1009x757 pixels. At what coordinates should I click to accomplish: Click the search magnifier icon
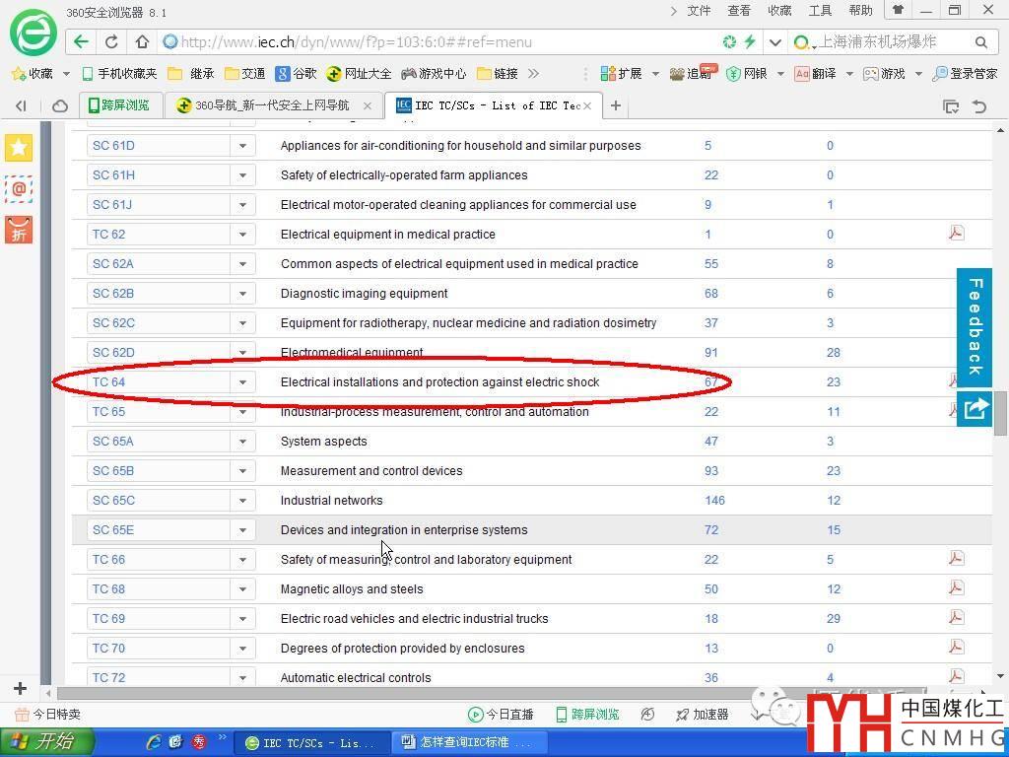pyautogui.click(x=980, y=41)
